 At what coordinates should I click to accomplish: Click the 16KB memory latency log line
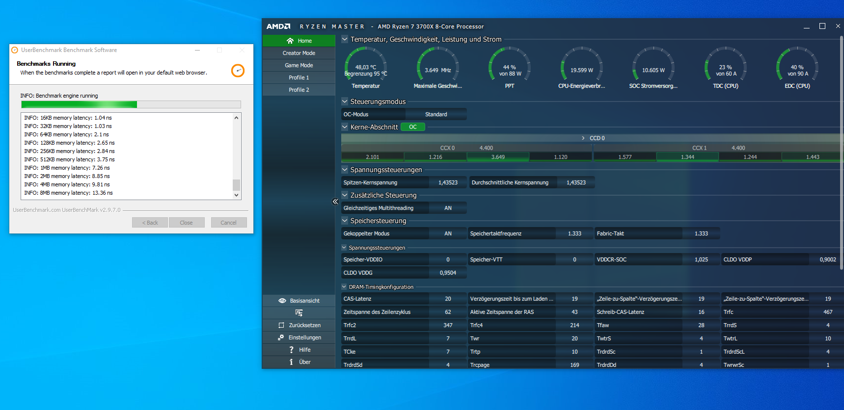(68, 118)
